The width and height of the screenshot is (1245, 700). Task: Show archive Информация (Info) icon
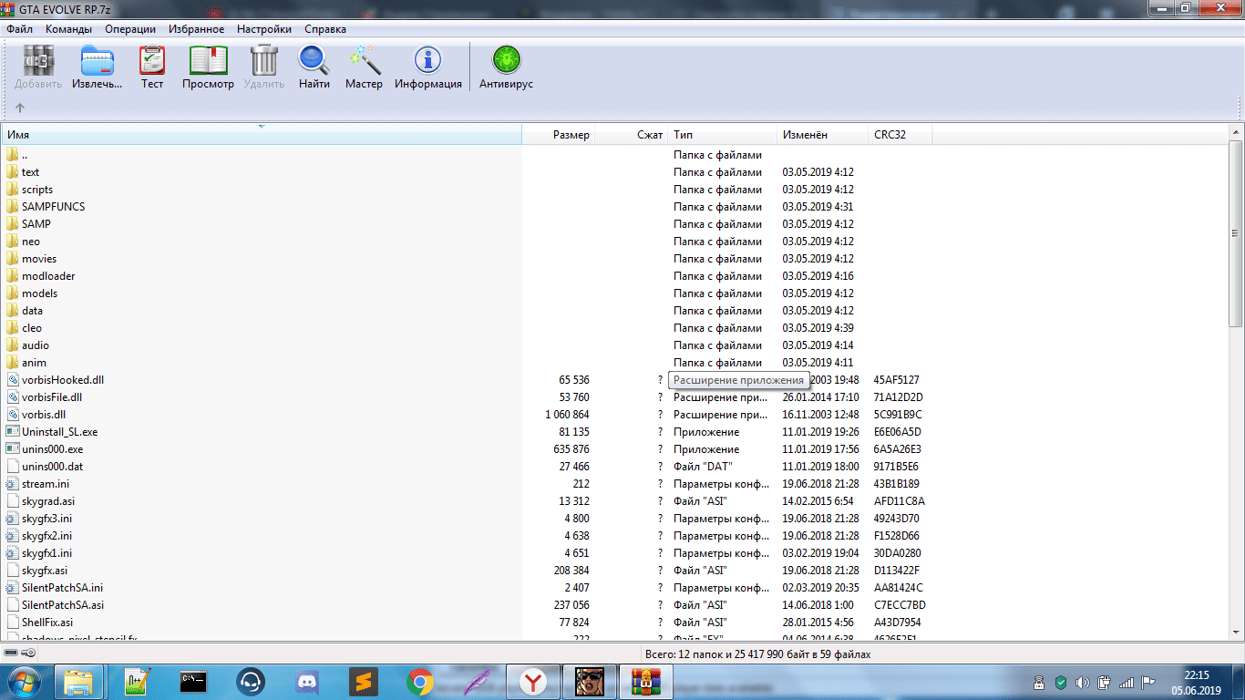tap(427, 67)
